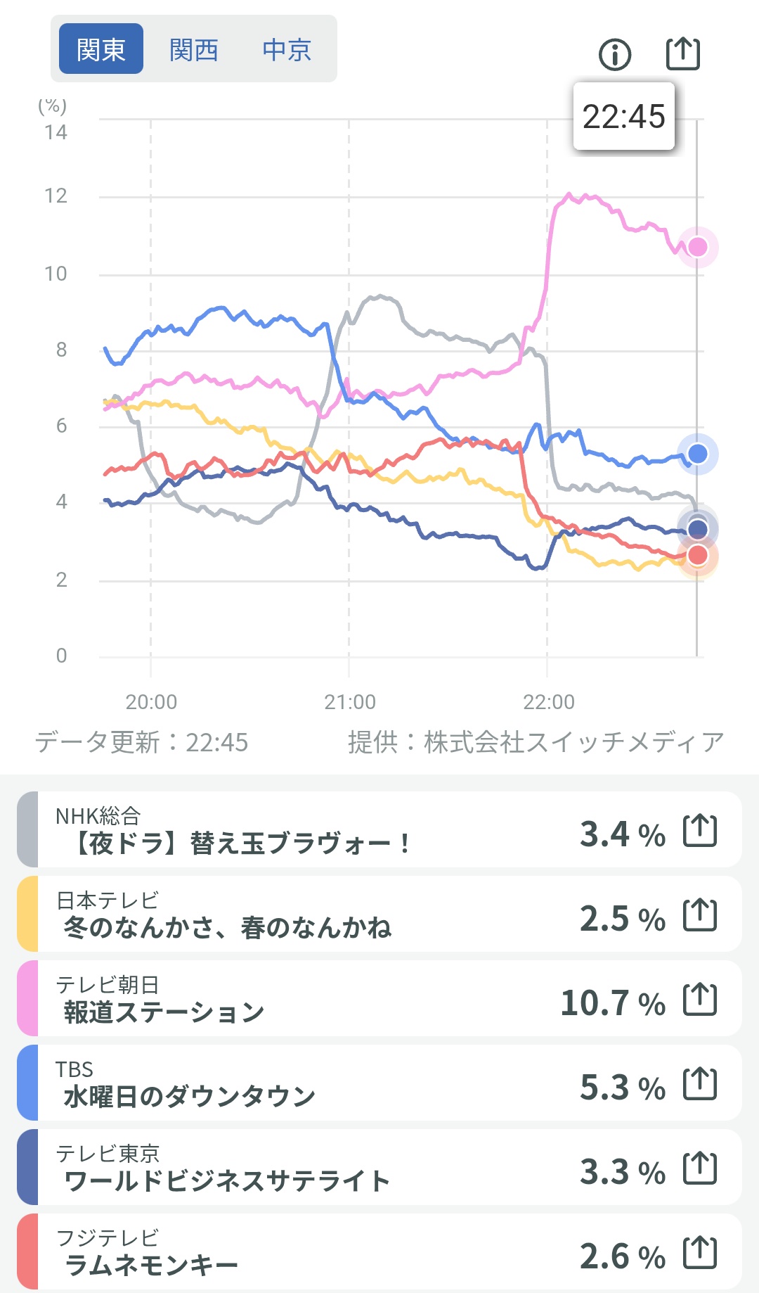Share the テレビ朝日 報道ステーション rating

pyautogui.click(x=700, y=1000)
